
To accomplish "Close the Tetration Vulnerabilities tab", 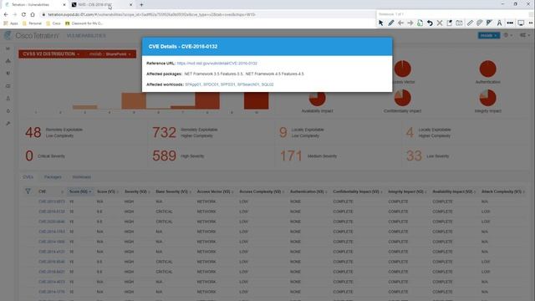I will [64, 5].
